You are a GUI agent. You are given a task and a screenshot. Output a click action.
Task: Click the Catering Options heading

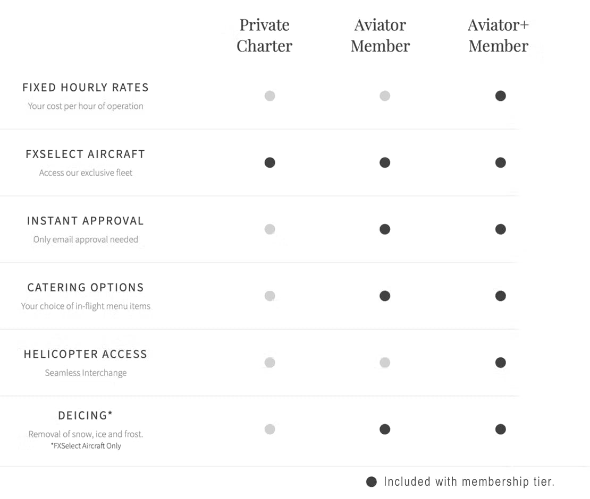(x=86, y=288)
